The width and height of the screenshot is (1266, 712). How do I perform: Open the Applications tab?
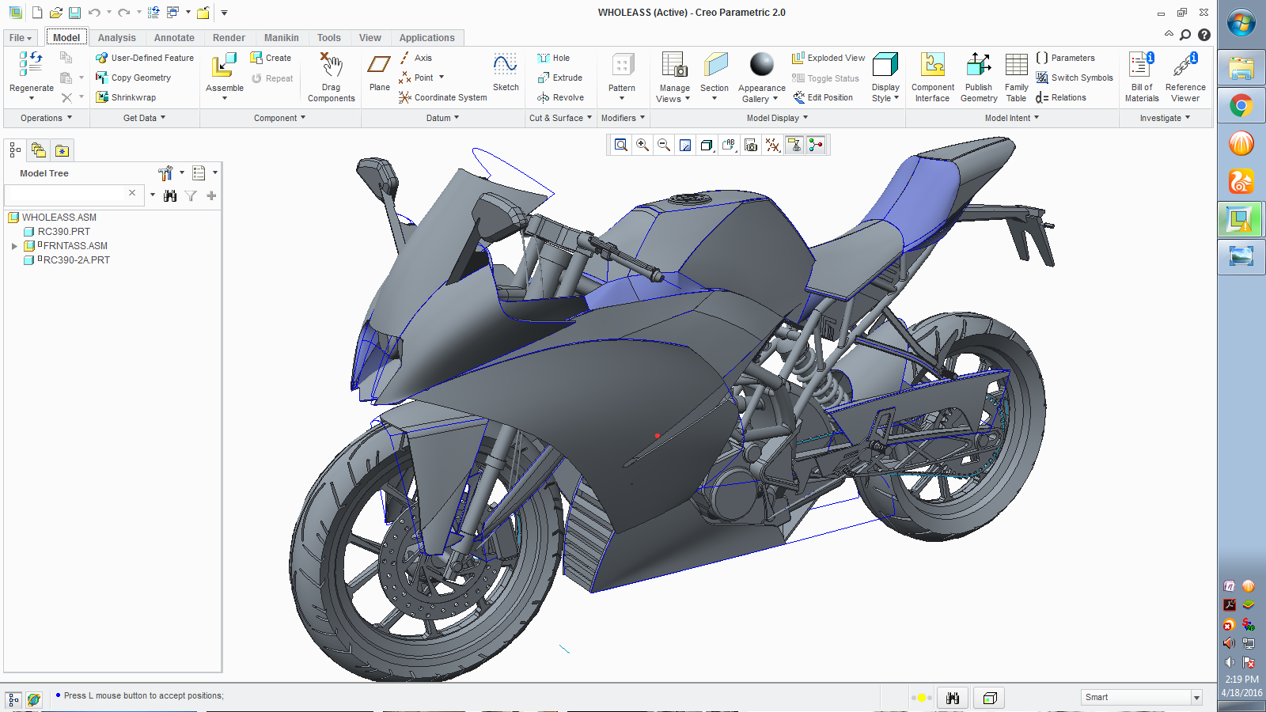(x=426, y=38)
